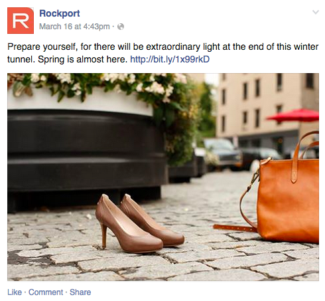Click the globe public audience icon
Viewport: 325px width, 301px height.
pyautogui.click(x=121, y=27)
